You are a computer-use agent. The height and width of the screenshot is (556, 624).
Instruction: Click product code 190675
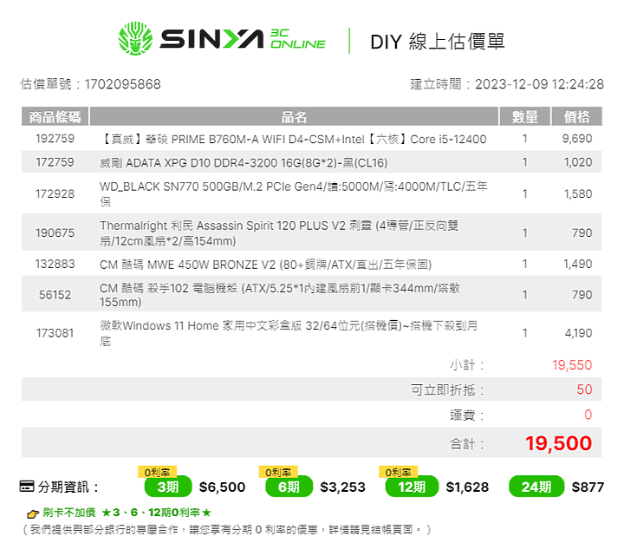point(55,233)
